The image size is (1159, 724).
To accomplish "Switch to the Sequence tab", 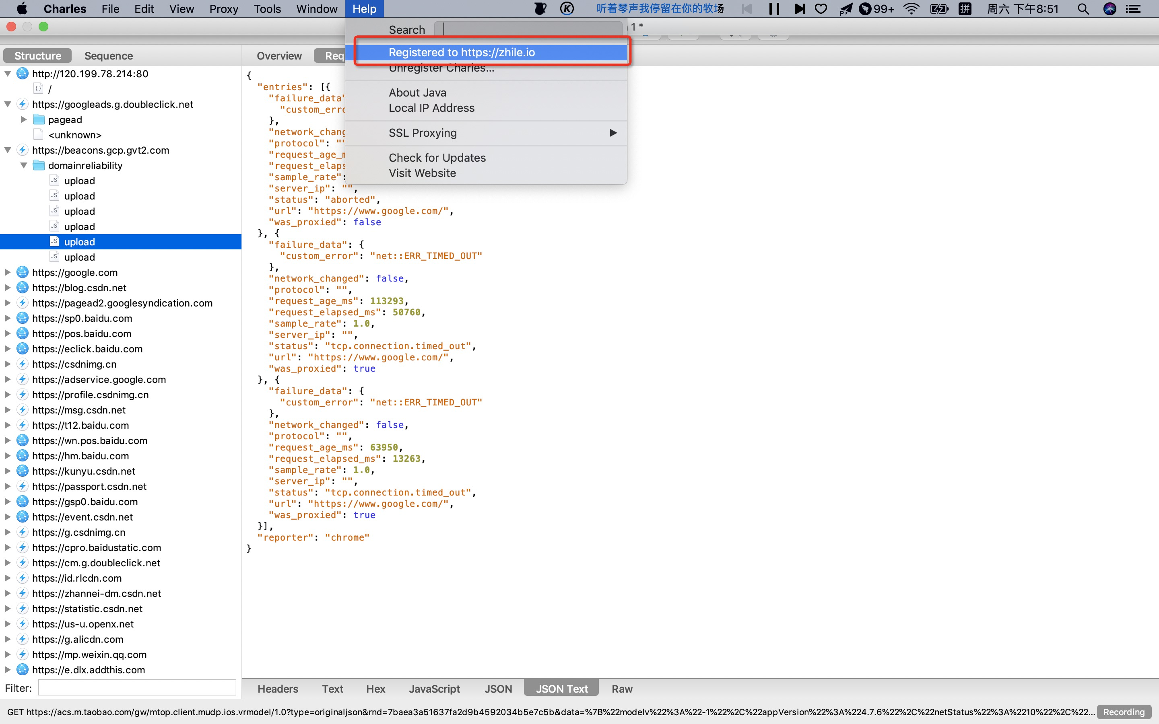I will (x=109, y=56).
